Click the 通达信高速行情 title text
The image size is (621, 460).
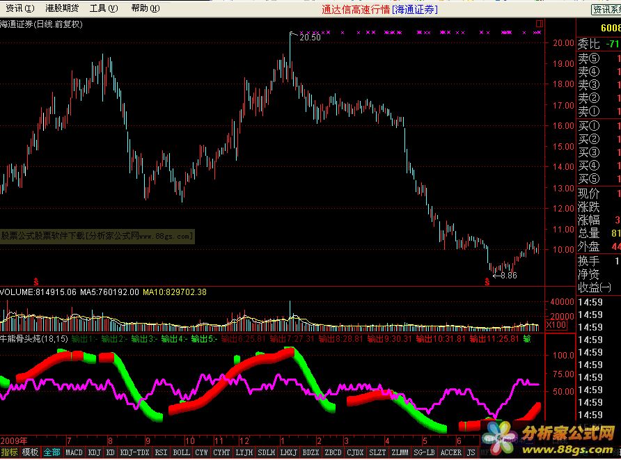click(356, 10)
